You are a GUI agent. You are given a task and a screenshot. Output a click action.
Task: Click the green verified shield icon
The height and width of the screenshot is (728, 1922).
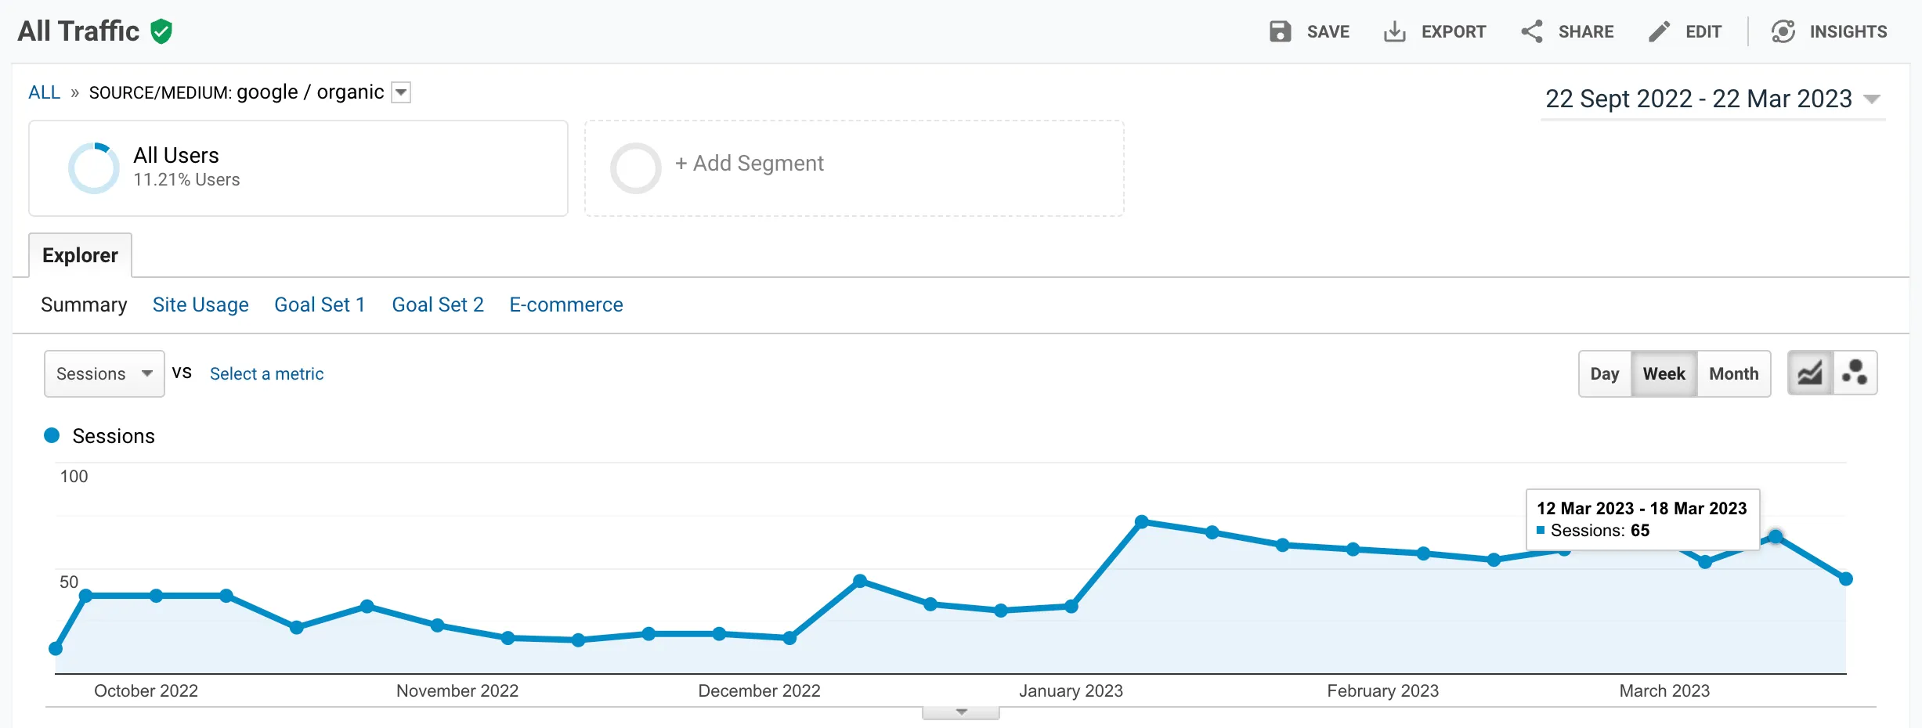pyautogui.click(x=161, y=31)
